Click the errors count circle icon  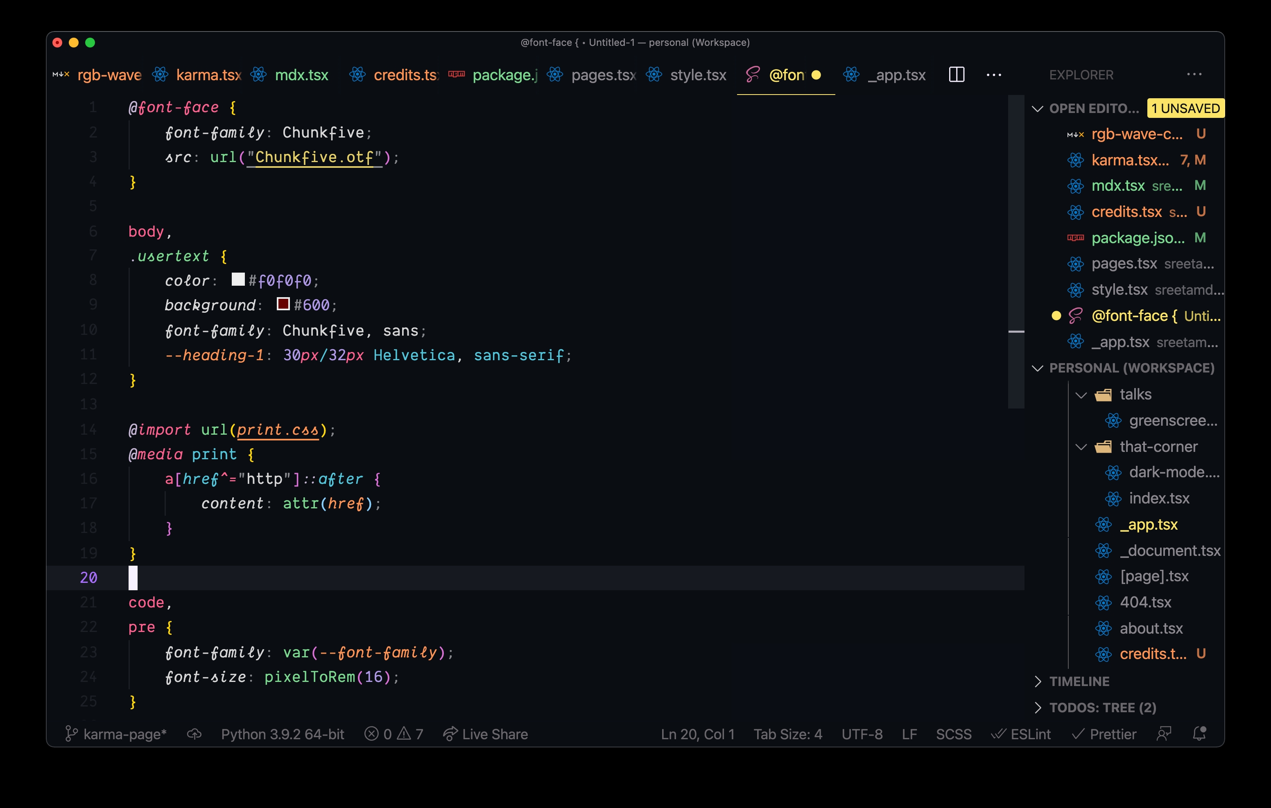click(x=371, y=734)
